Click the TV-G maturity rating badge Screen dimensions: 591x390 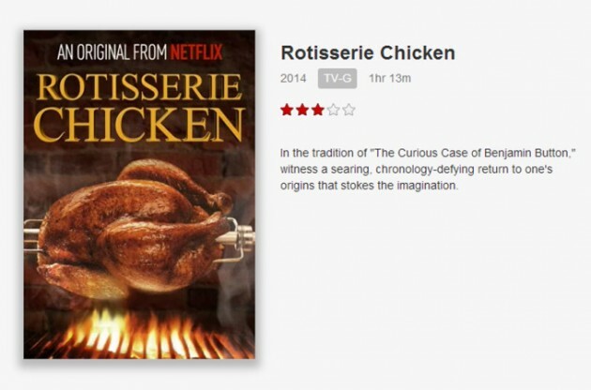(x=338, y=79)
